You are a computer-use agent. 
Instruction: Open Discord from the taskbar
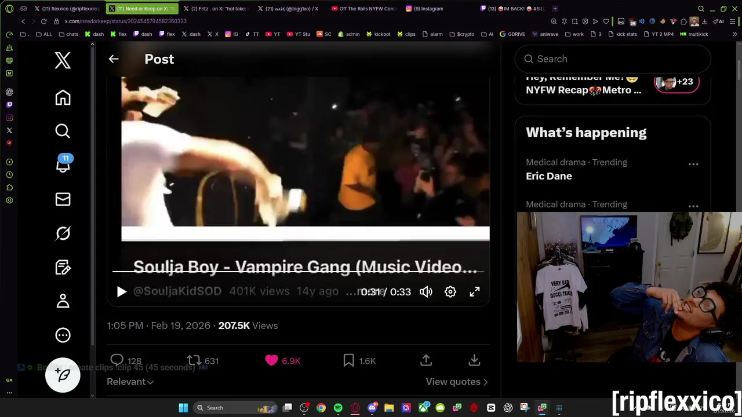pos(372,408)
